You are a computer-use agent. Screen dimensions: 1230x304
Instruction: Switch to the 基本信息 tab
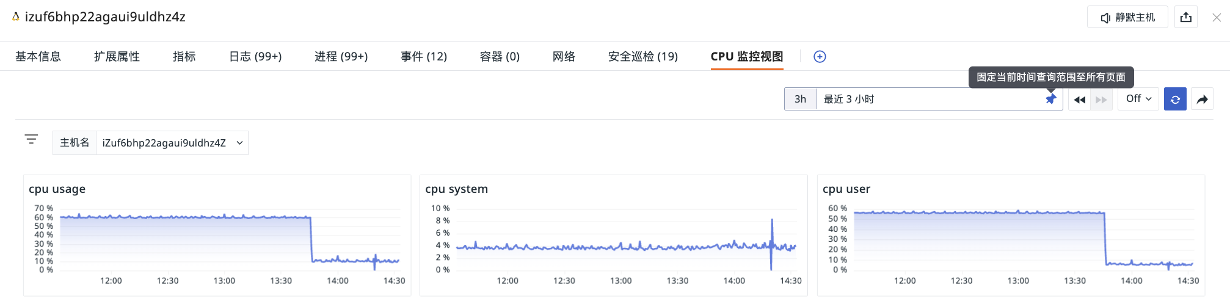38,57
